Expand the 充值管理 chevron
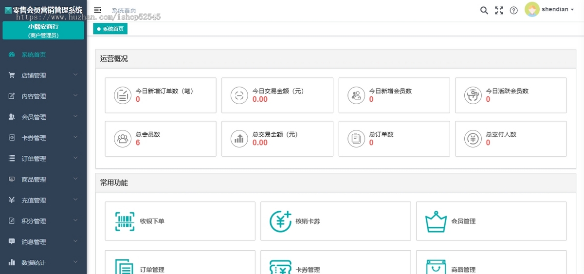Image resolution: width=584 pixels, height=274 pixels. [x=75, y=200]
